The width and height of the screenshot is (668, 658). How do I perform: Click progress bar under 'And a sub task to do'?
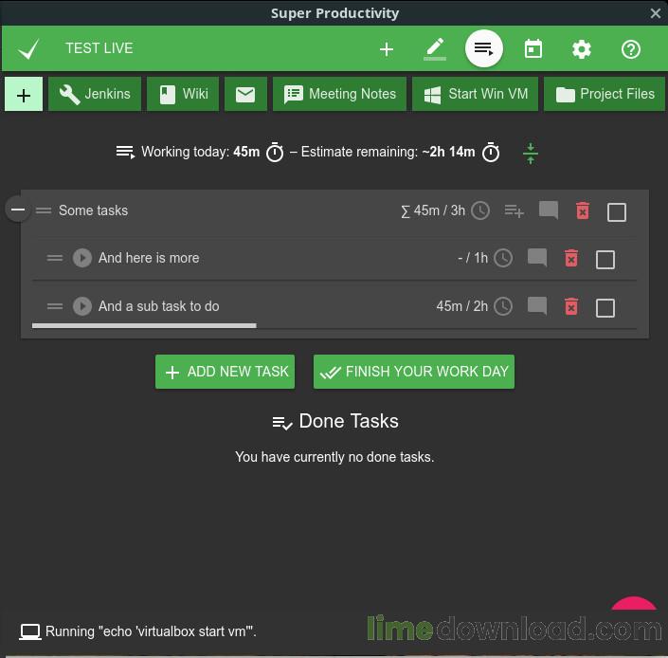click(x=144, y=325)
